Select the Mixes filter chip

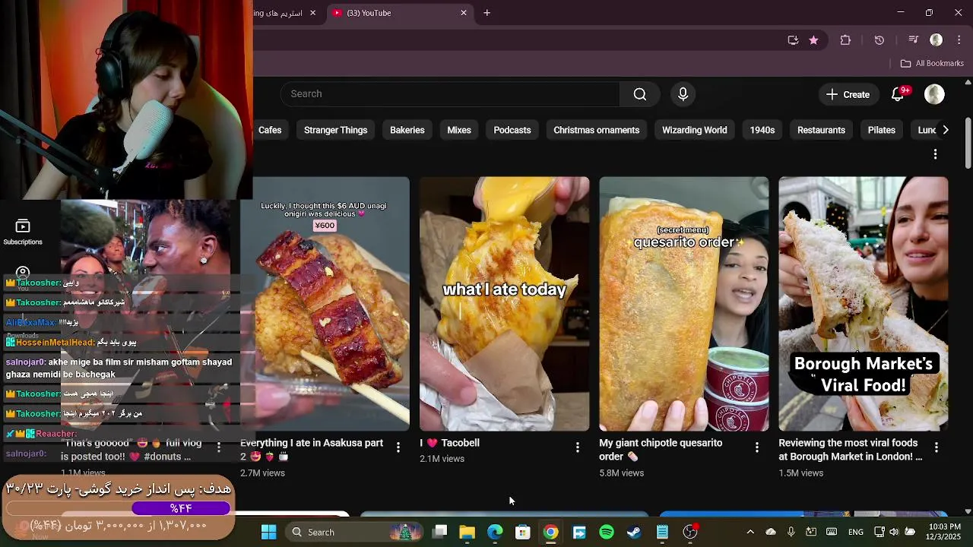coord(458,130)
